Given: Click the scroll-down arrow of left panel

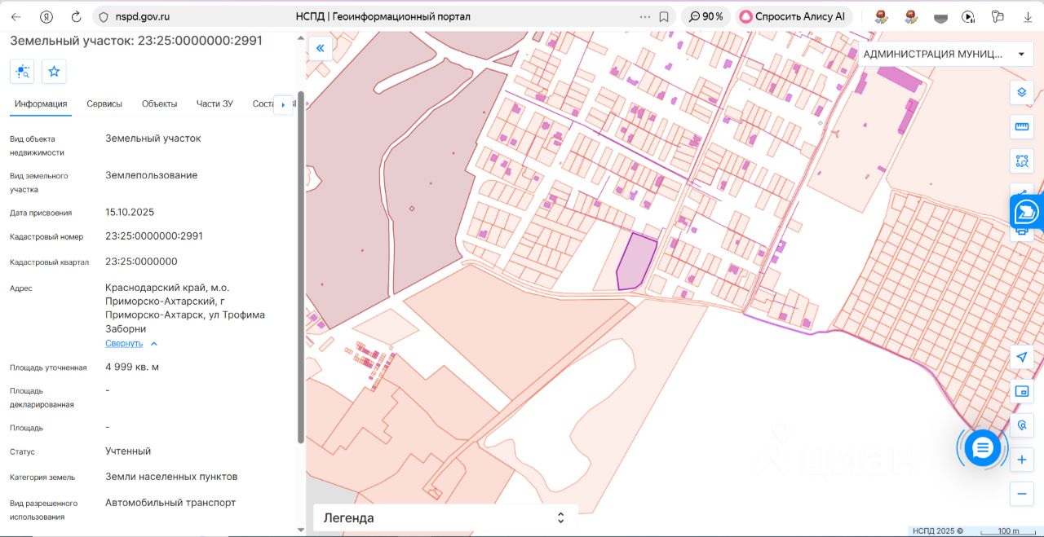Looking at the screenshot, I should [301, 530].
